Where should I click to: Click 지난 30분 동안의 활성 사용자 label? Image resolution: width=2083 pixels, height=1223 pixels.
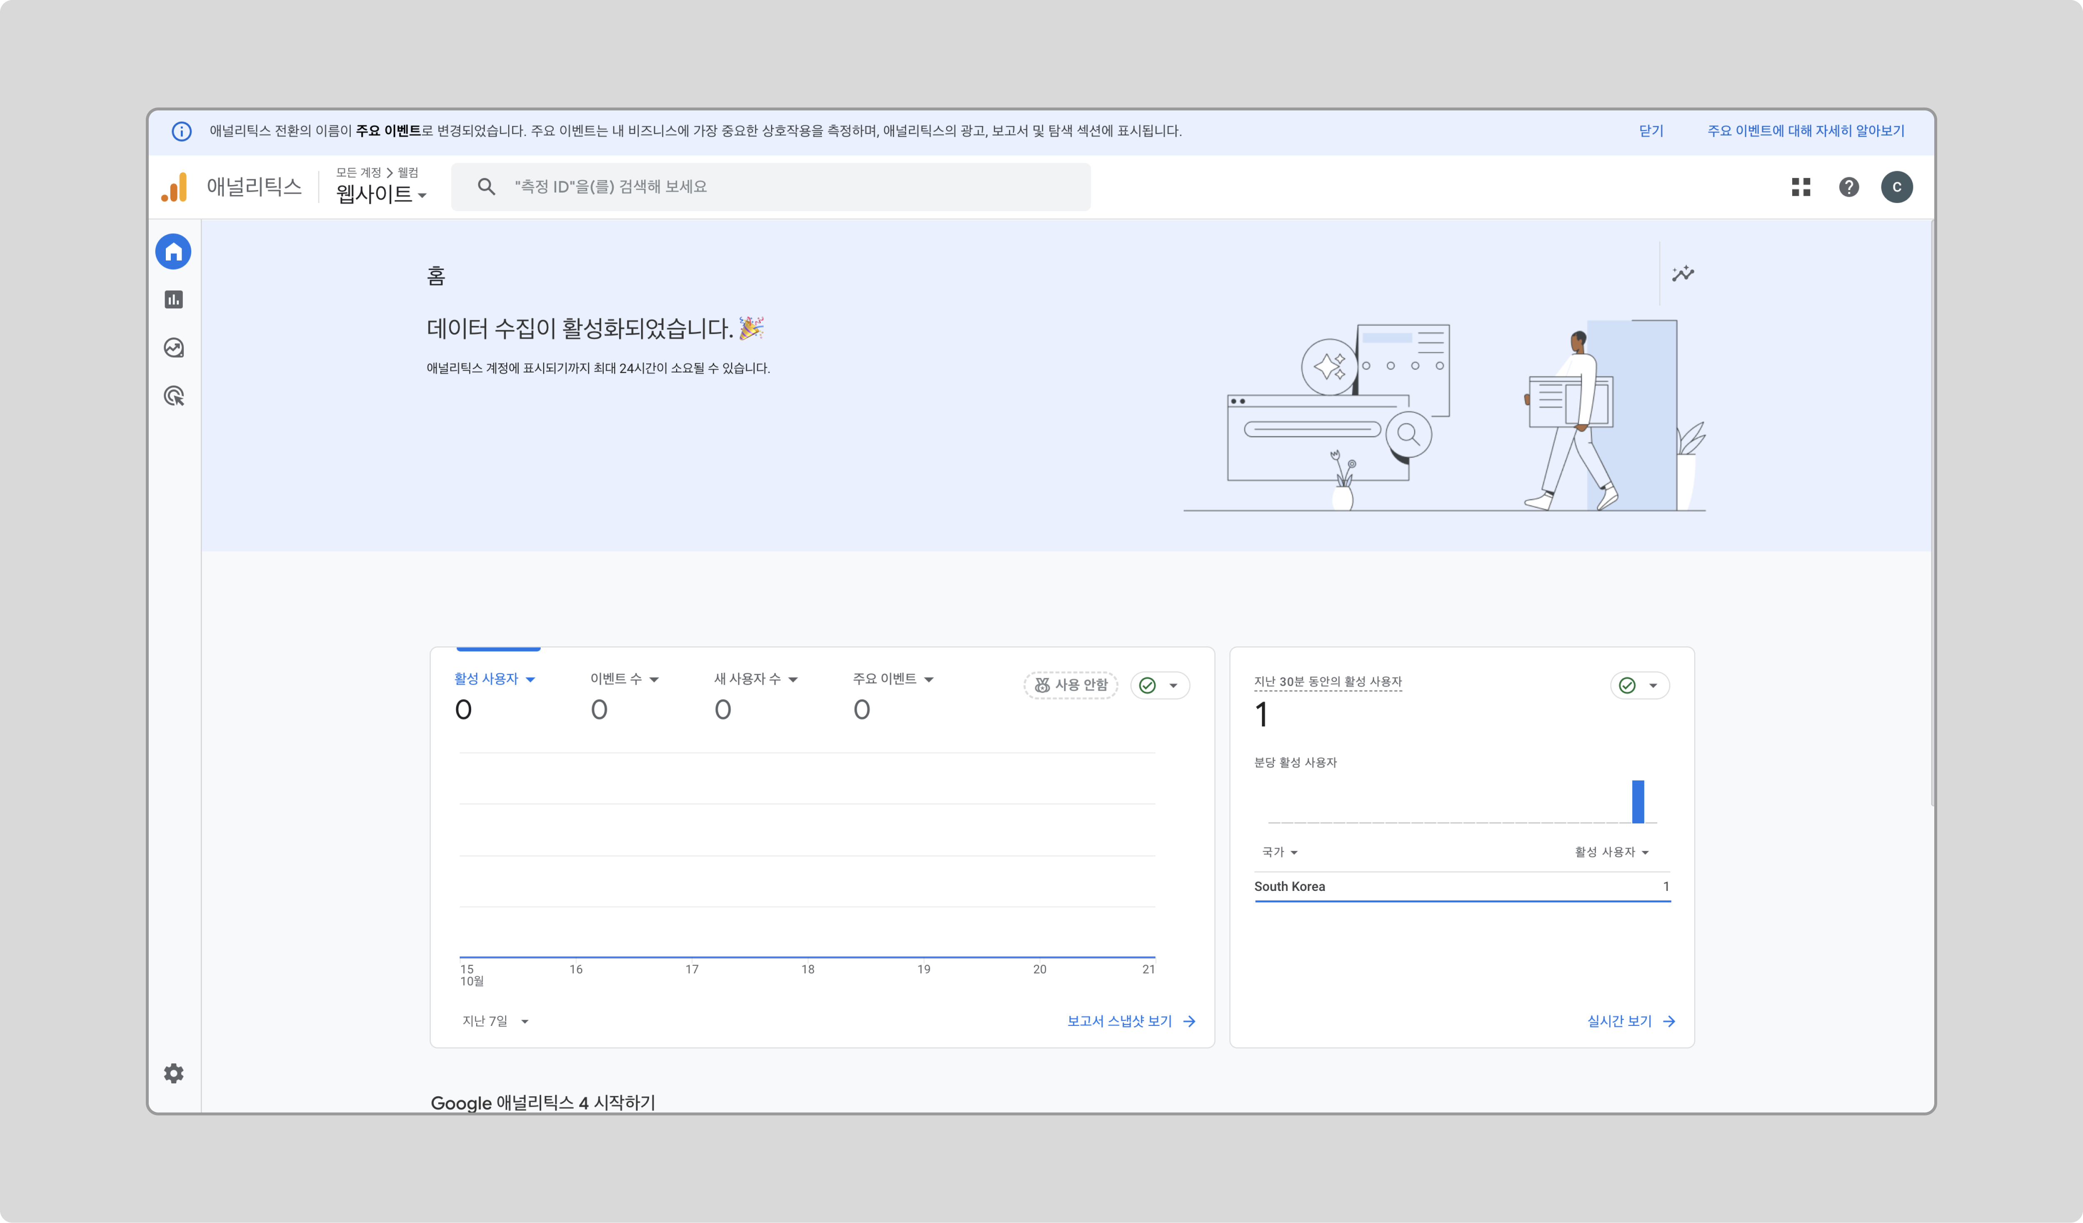[1328, 681]
